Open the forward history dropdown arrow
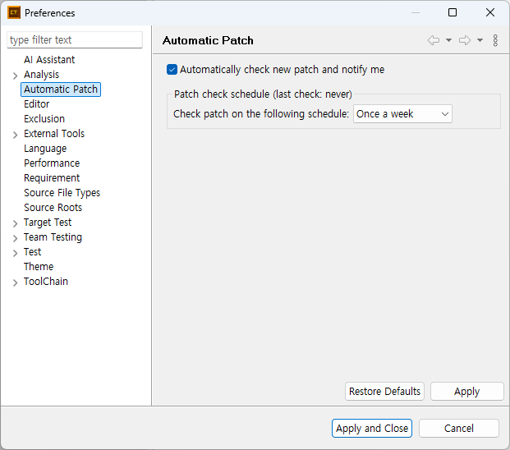The width and height of the screenshot is (510, 450). click(480, 40)
